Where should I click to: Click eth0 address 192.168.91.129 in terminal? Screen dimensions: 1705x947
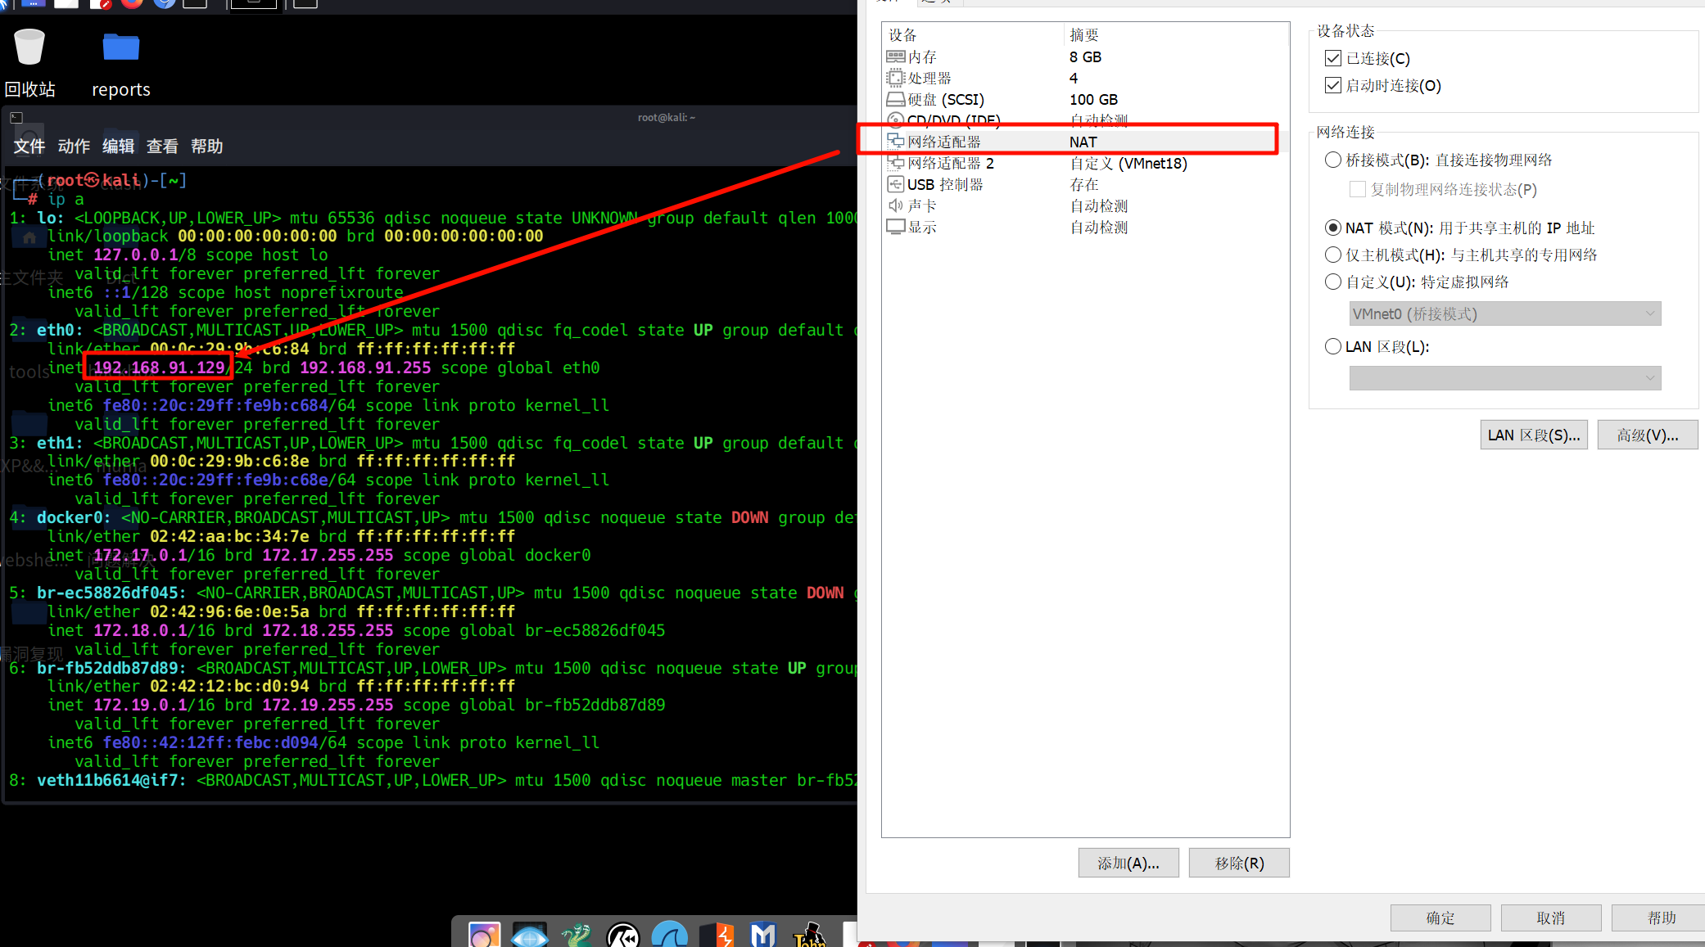(159, 368)
